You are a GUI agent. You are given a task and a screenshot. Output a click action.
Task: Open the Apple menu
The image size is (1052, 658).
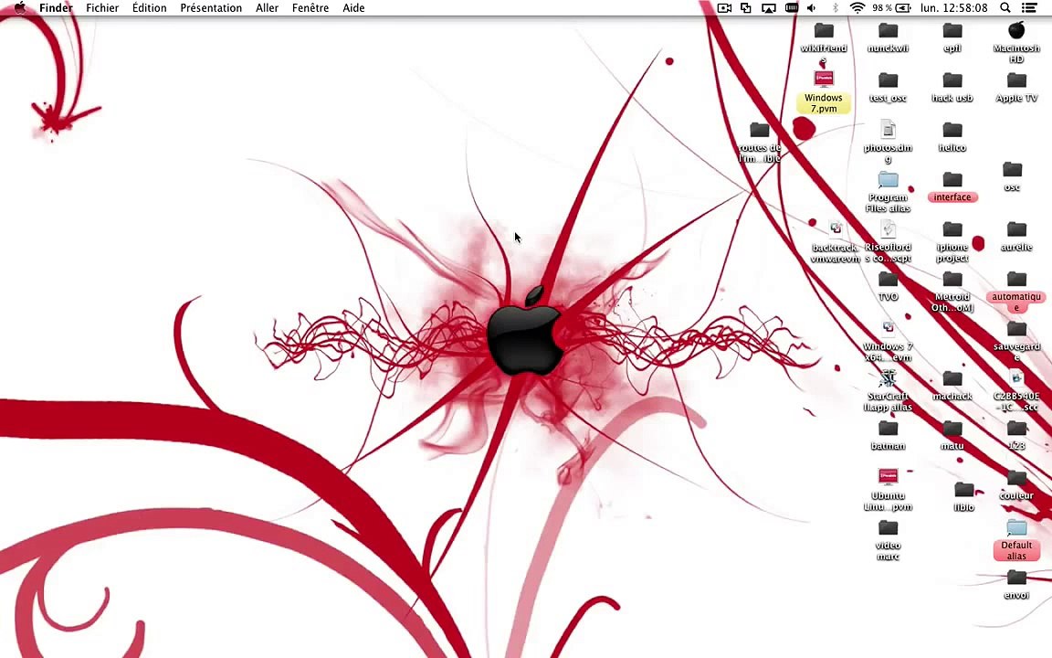(x=20, y=8)
